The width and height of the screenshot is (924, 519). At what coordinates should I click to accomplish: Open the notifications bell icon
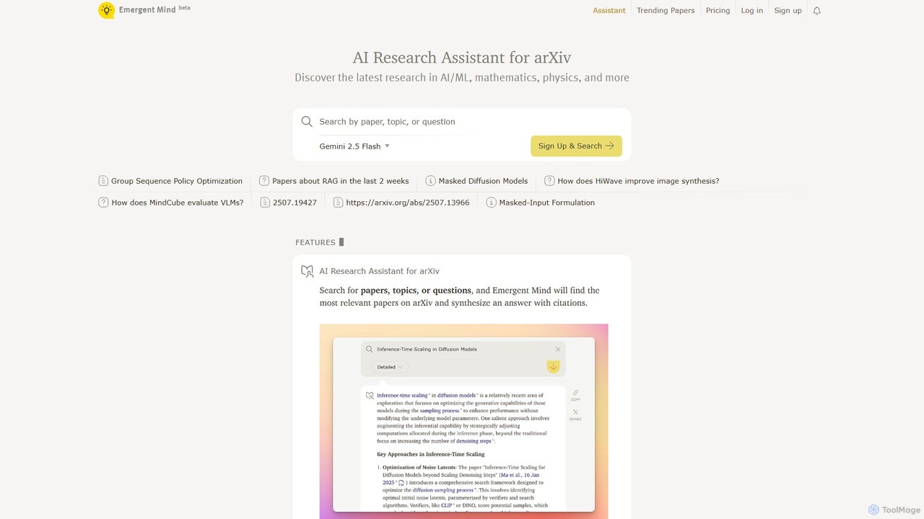click(817, 11)
